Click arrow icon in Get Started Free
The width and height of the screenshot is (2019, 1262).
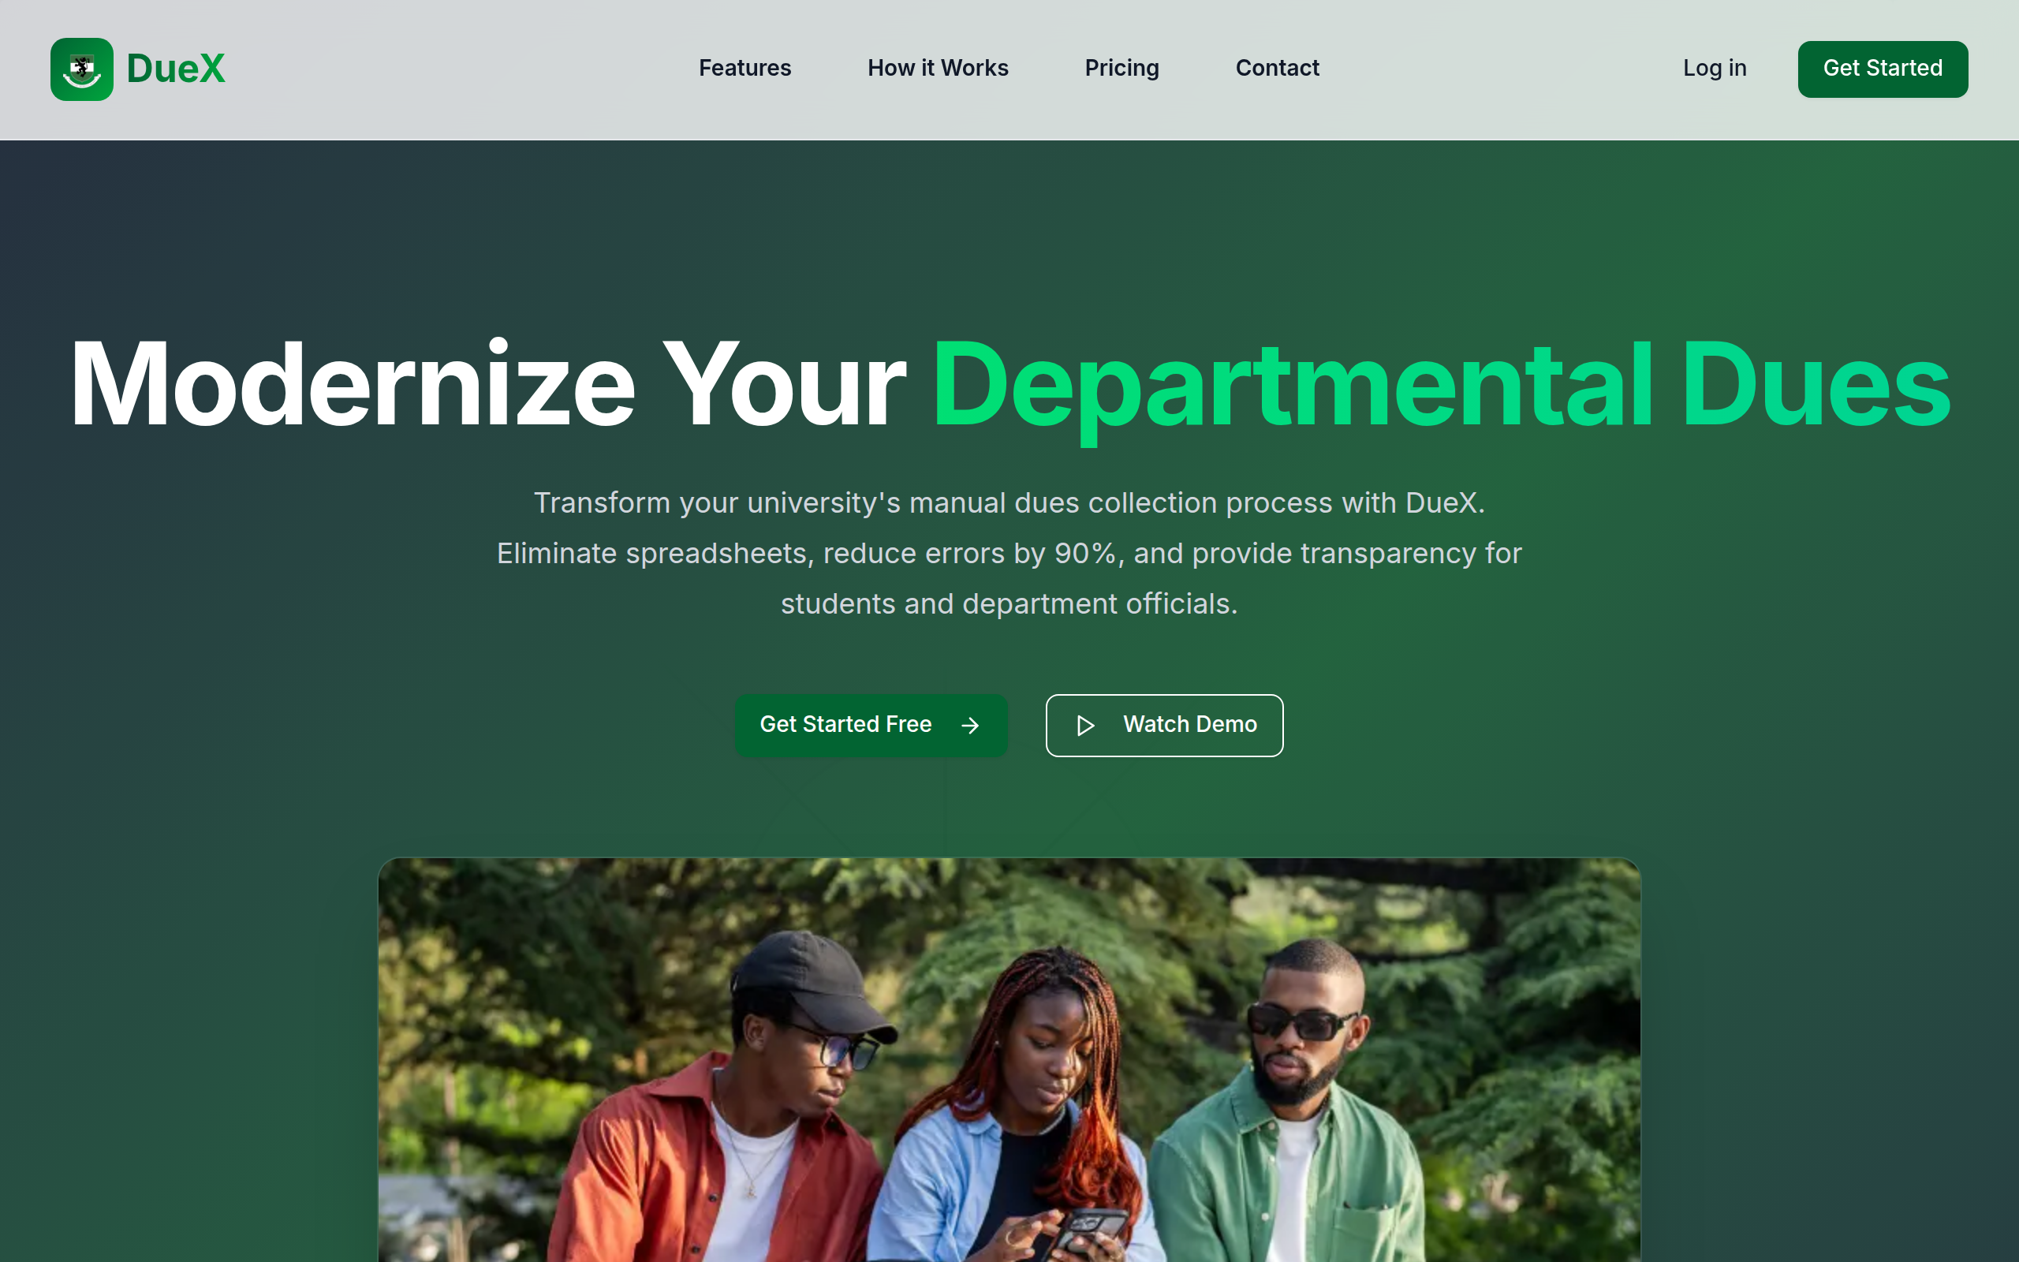tap(969, 726)
